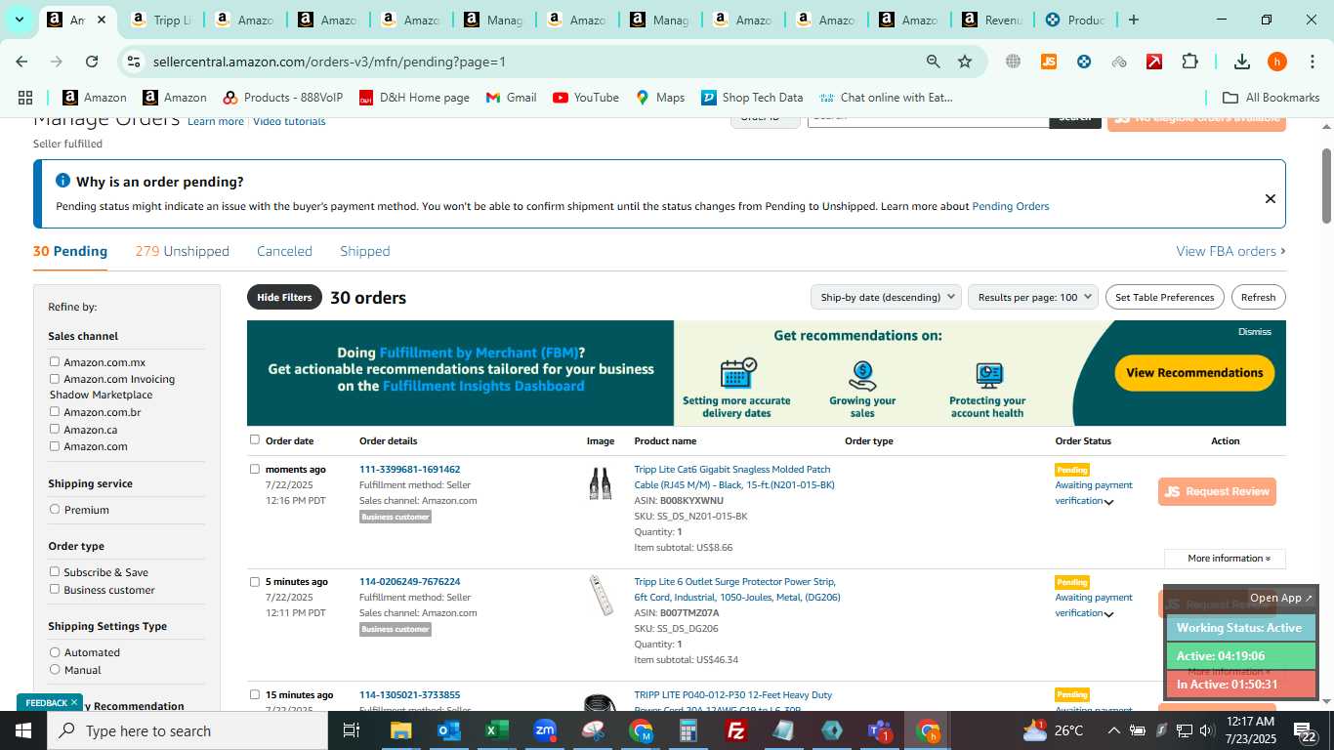1334x750 pixels.
Task: Open Zoom from the taskbar
Action: [544, 730]
